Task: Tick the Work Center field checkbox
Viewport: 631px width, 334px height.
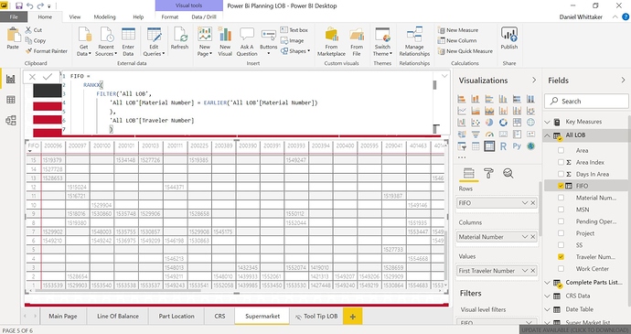Action: tap(561, 268)
